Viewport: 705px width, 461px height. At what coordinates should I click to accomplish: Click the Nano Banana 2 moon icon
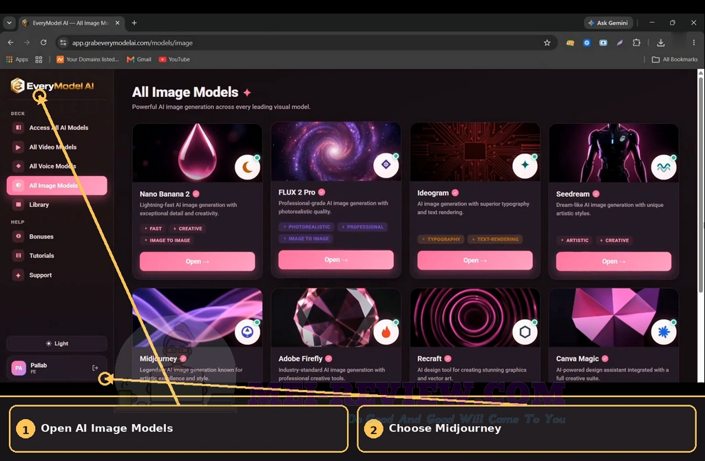[x=247, y=167]
